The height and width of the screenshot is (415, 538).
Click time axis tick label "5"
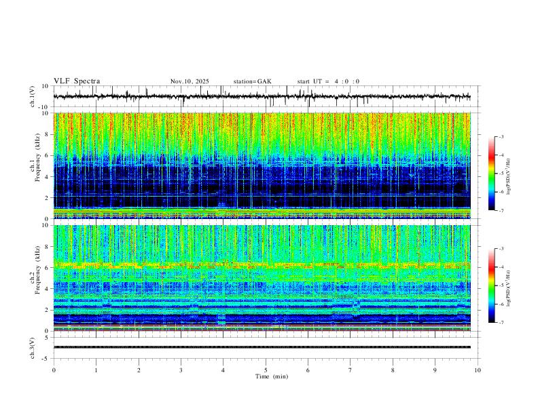click(266, 370)
